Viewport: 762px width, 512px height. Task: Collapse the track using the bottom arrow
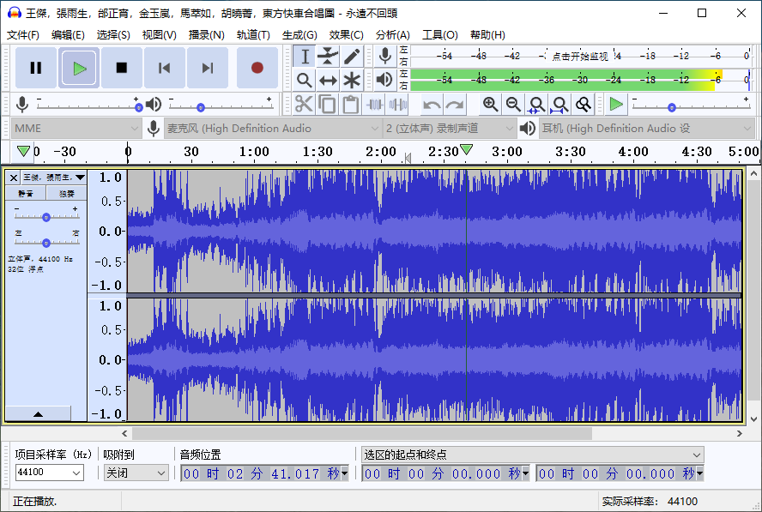[37, 413]
